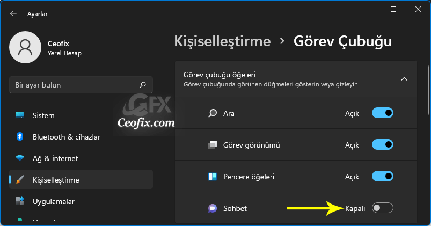Click the Wi-Fi icon for Ağ & internet
Screen dimensions: 431x226
(x=20, y=158)
